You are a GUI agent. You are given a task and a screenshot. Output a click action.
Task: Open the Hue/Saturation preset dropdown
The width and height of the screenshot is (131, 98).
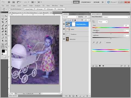click(x=116, y=17)
